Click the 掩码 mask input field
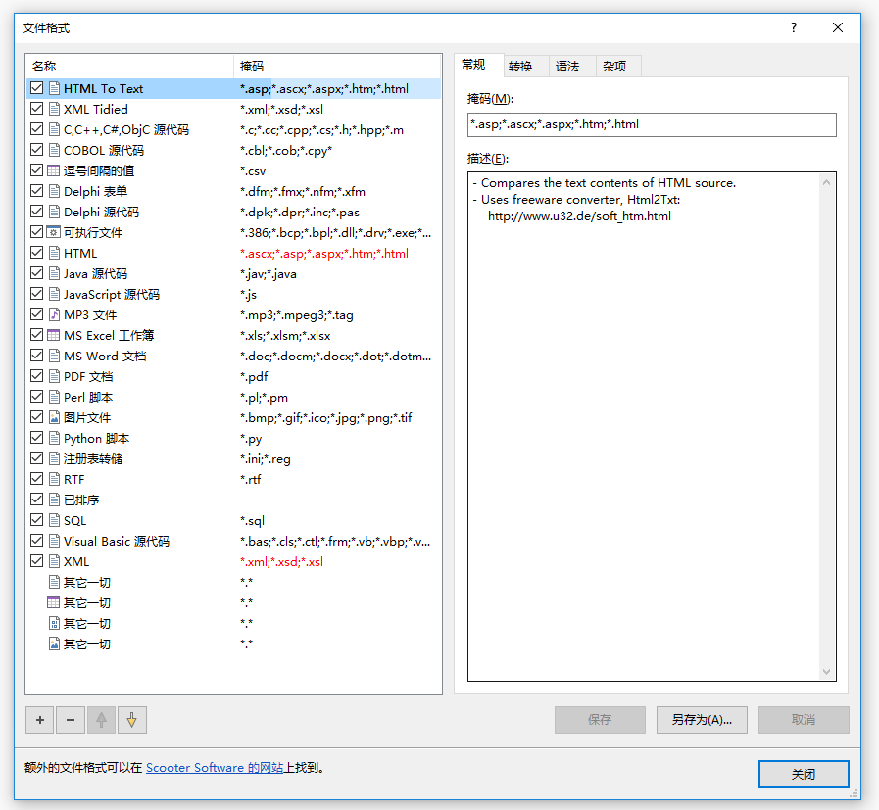 click(652, 124)
